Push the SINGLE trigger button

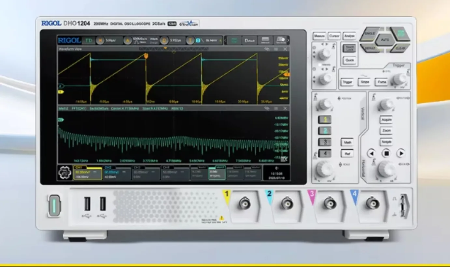pyautogui.click(x=371, y=34)
